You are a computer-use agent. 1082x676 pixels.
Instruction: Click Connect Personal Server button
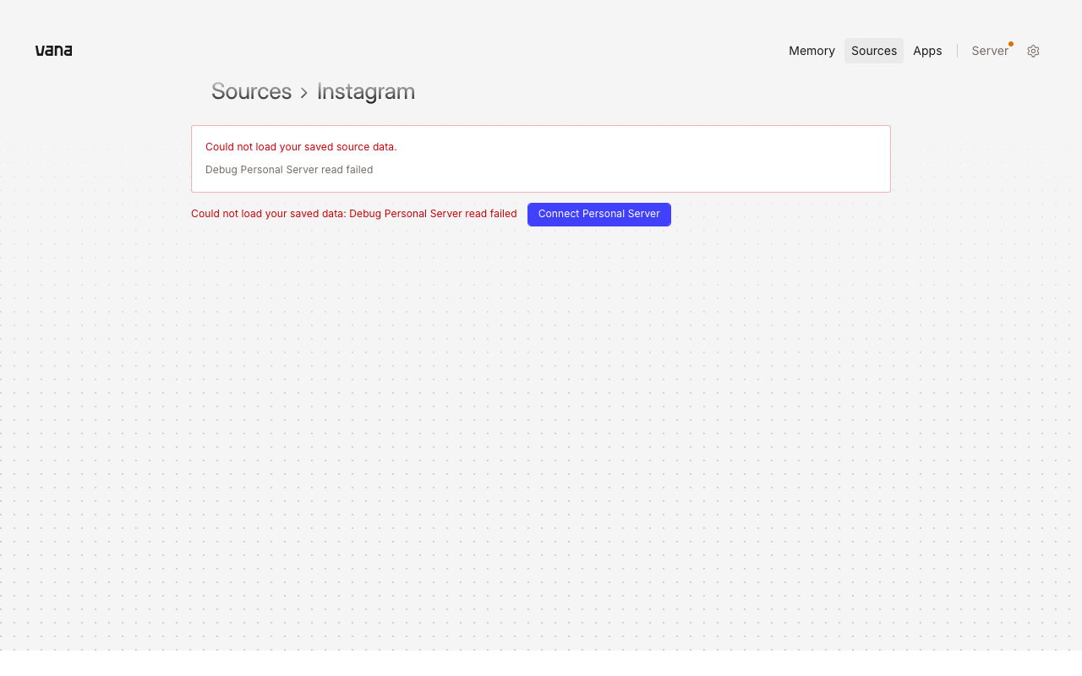click(x=599, y=215)
